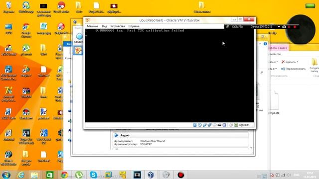Click the moon phase desktop gadget
319x179 pixels.
[x=301, y=29]
